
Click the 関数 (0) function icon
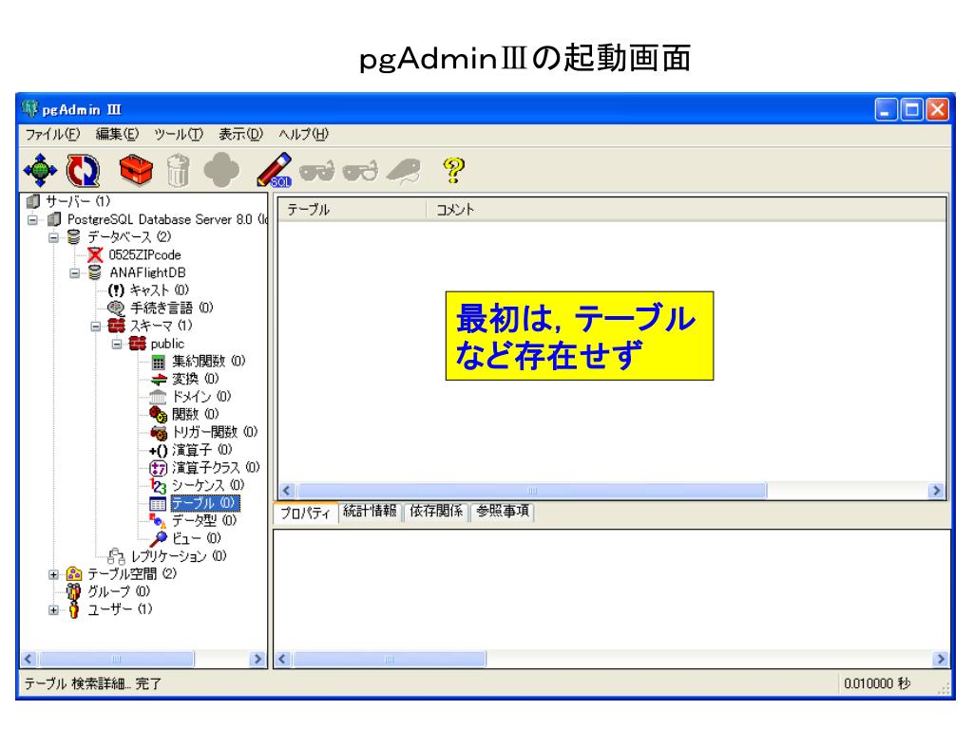(159, 414)
